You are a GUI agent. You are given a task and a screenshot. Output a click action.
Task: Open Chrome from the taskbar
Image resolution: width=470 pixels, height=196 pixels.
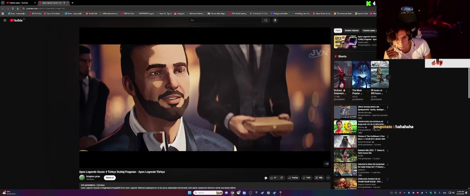click(x=232, y=193)
